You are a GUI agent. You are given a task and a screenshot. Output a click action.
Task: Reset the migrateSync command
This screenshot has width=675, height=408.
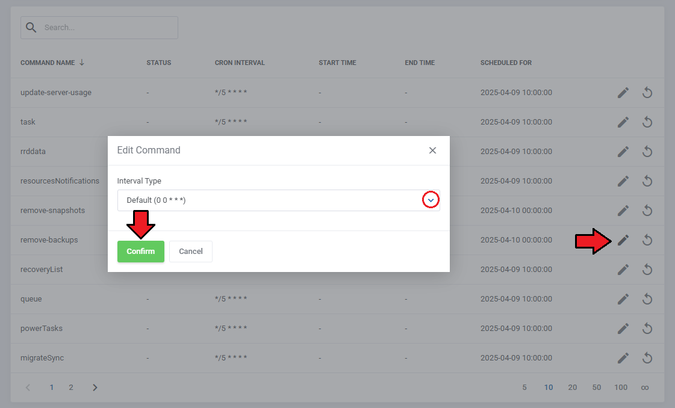point(647,358)
